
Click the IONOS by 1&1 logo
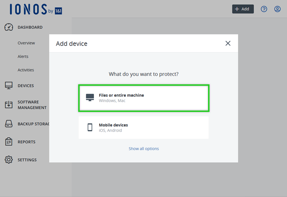click(36, 9)
